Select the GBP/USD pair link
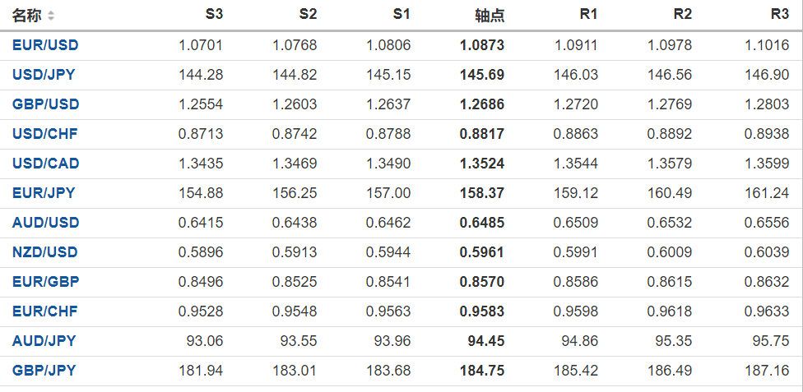803x392 pixels. pos(45,104)
